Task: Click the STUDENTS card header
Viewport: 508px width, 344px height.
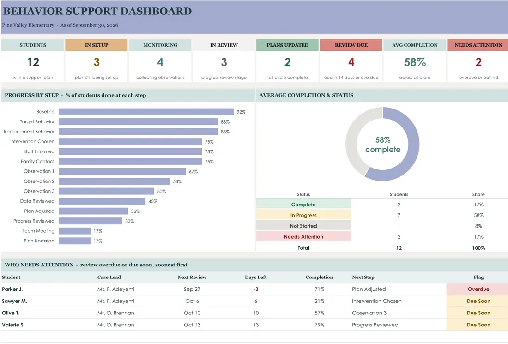Action: tap(32, 45)
